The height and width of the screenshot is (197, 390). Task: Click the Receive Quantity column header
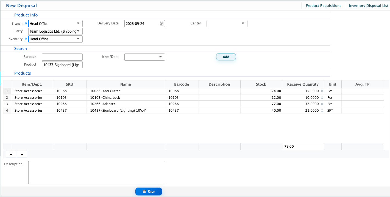303,84
